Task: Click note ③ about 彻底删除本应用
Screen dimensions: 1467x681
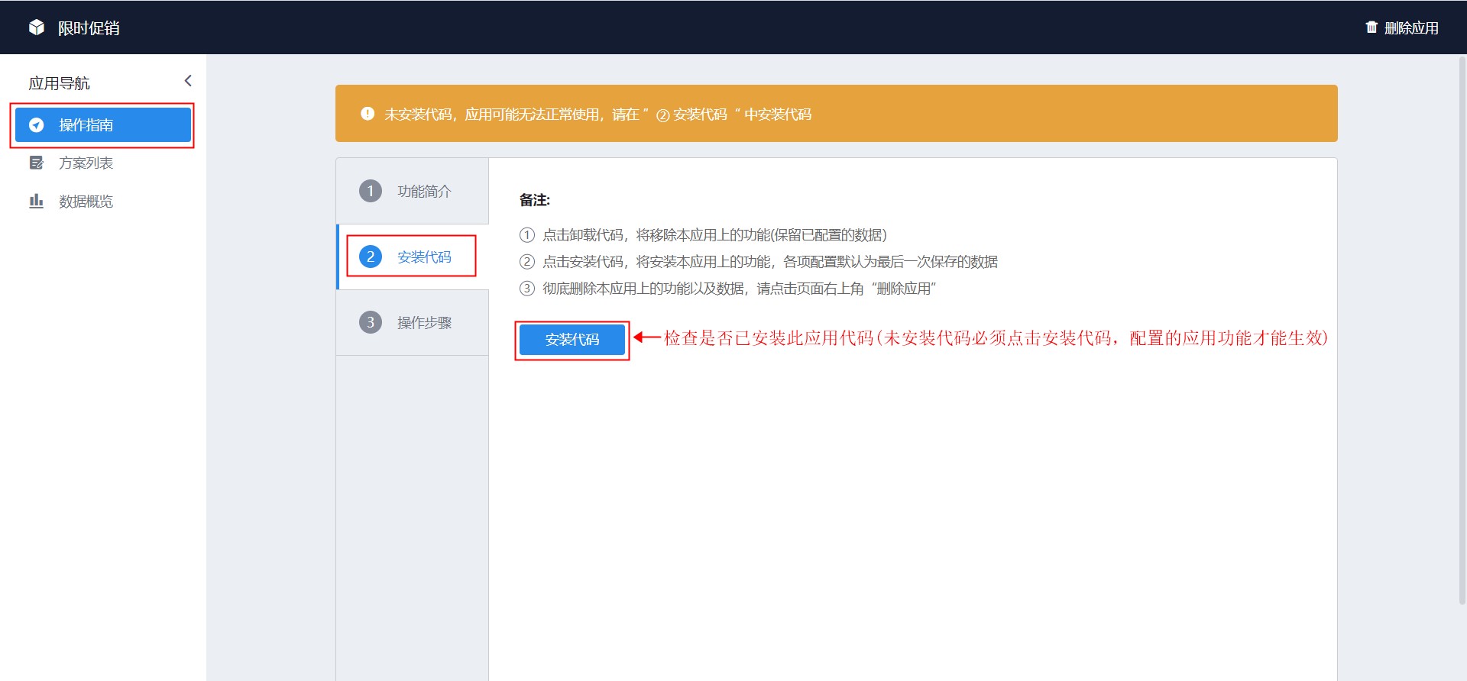Action: 727,289
